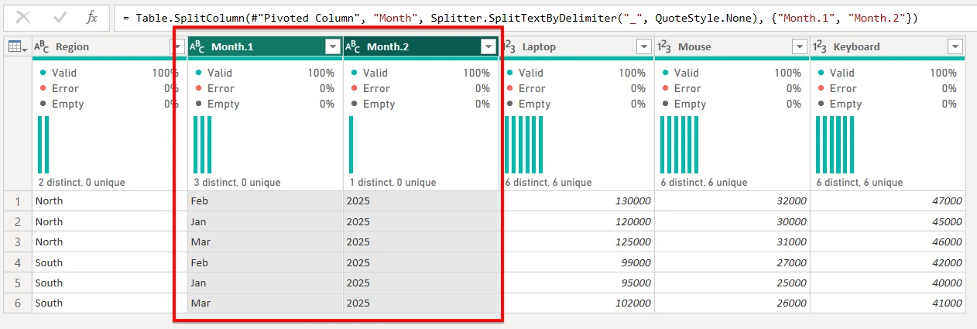Click the Month.1 cell Jan in row 5
The width and height of the screenshot is (977, 329).
coord(265,283)
